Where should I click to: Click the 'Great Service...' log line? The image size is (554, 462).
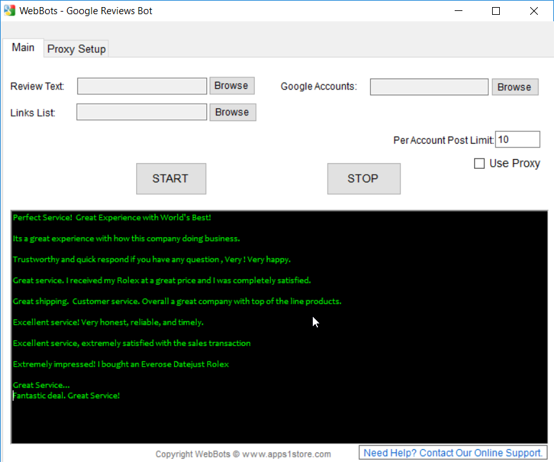pos(41,385)
